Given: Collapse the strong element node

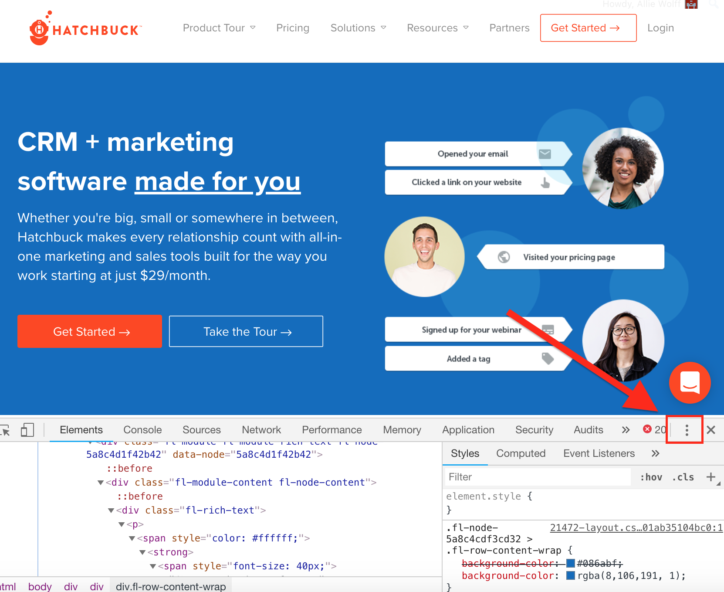Looking at the screenshot, I should click(142, 552).
